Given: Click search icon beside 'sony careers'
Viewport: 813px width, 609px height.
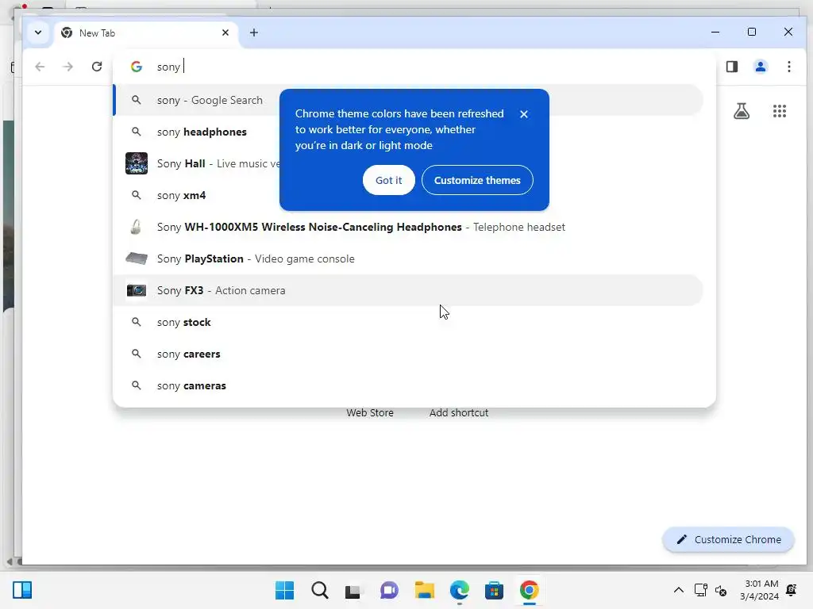Looking at the screenshot, I should coord(137,354).
